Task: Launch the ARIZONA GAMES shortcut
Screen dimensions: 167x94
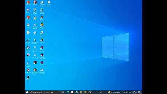Action: (42, 49)
